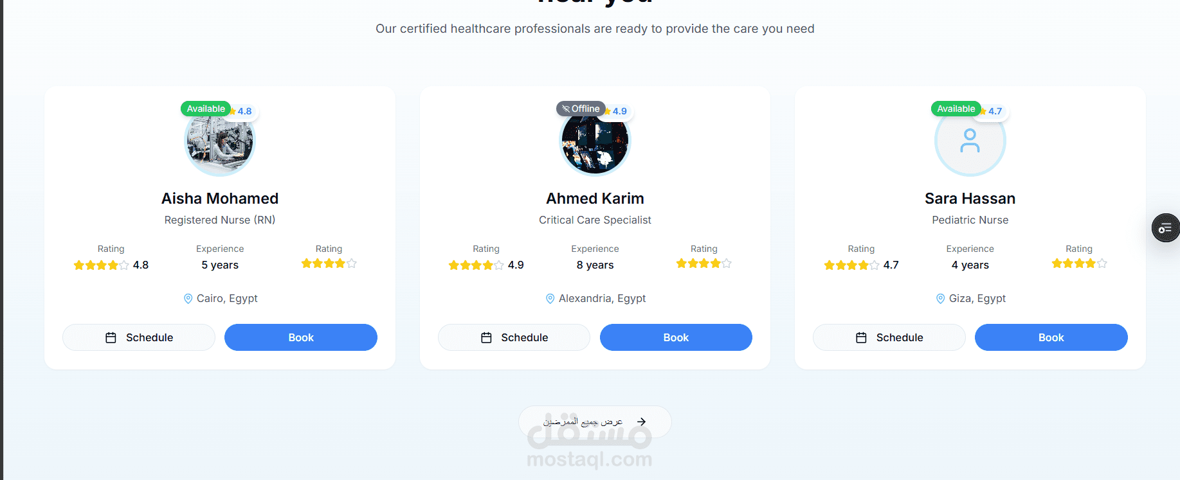Click the Arabic view all nurses button
This screenshot has height=480, width=1180.
pyautogui.click(x=595, y=422)
